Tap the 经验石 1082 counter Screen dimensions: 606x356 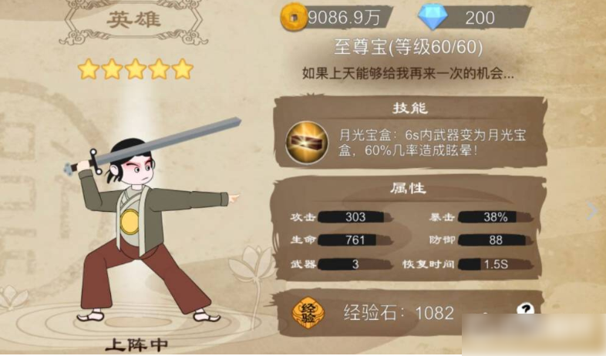click(x=399, y=313)
